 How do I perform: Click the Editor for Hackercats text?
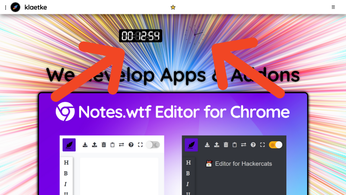[x=243, y=164]
